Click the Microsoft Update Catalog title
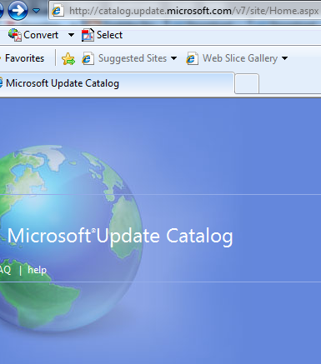This screenshot has width=321, height=364. [x=120, y=236]
